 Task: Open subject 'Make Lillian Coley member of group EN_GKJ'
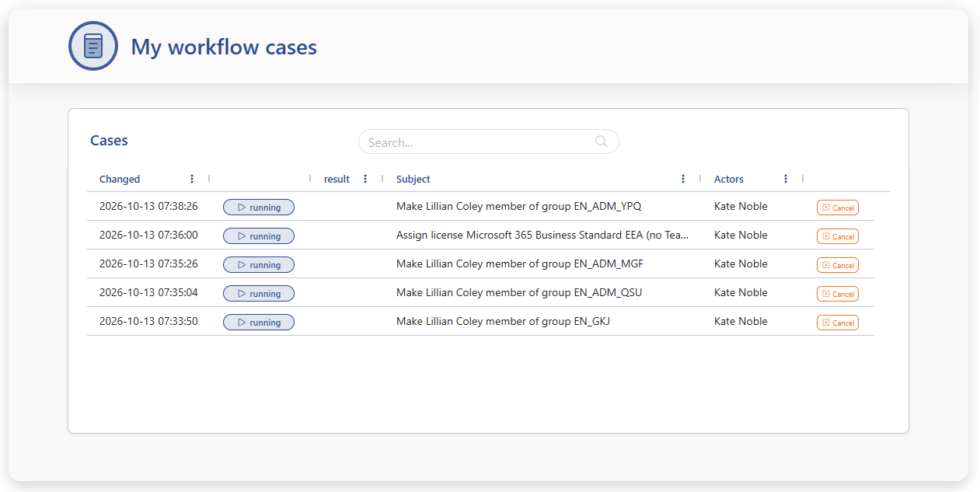(503, 321)
